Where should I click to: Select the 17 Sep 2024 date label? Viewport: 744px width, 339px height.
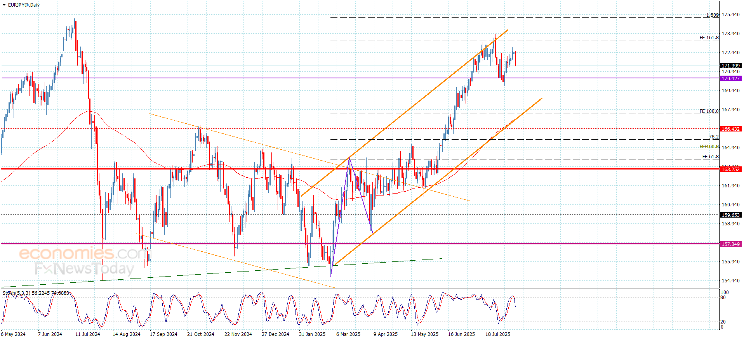coord(163,334)
